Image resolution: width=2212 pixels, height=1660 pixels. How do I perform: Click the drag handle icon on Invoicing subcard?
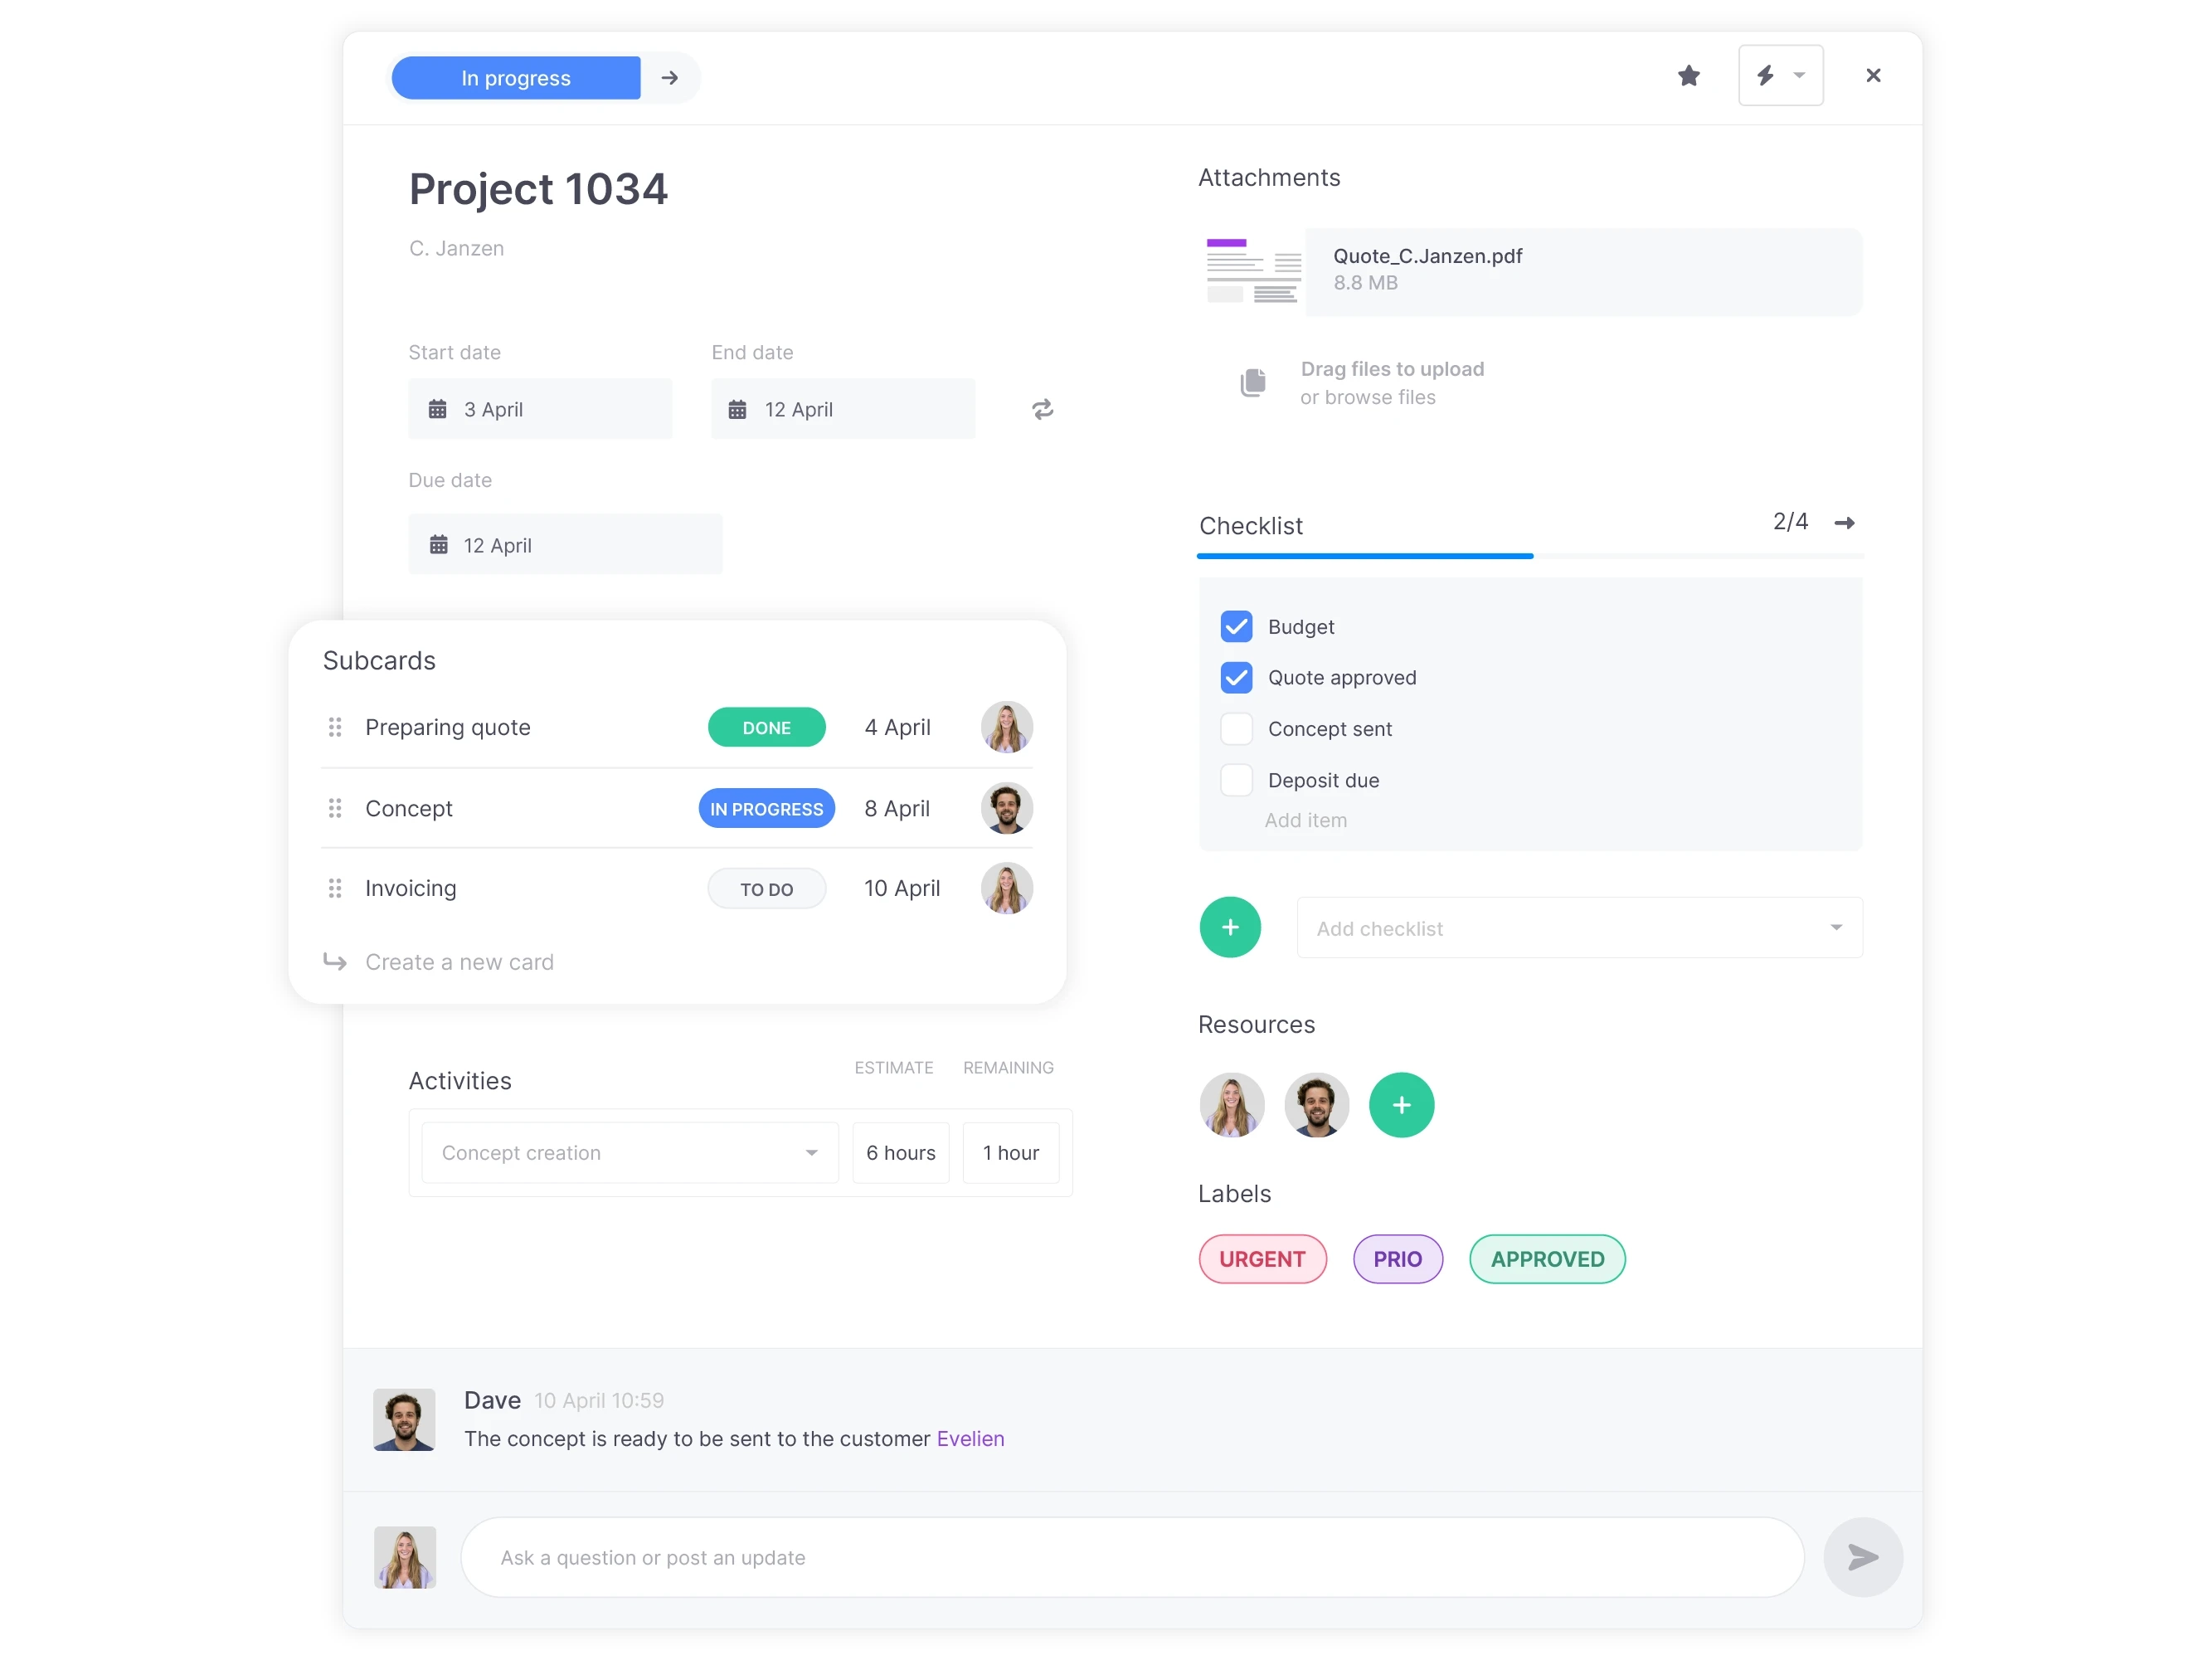coord(335,888)
